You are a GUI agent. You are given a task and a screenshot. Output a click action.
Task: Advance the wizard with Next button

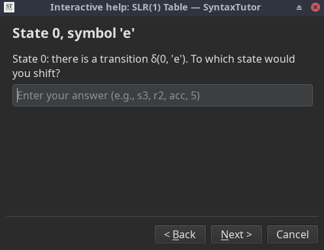pos(236,234)
